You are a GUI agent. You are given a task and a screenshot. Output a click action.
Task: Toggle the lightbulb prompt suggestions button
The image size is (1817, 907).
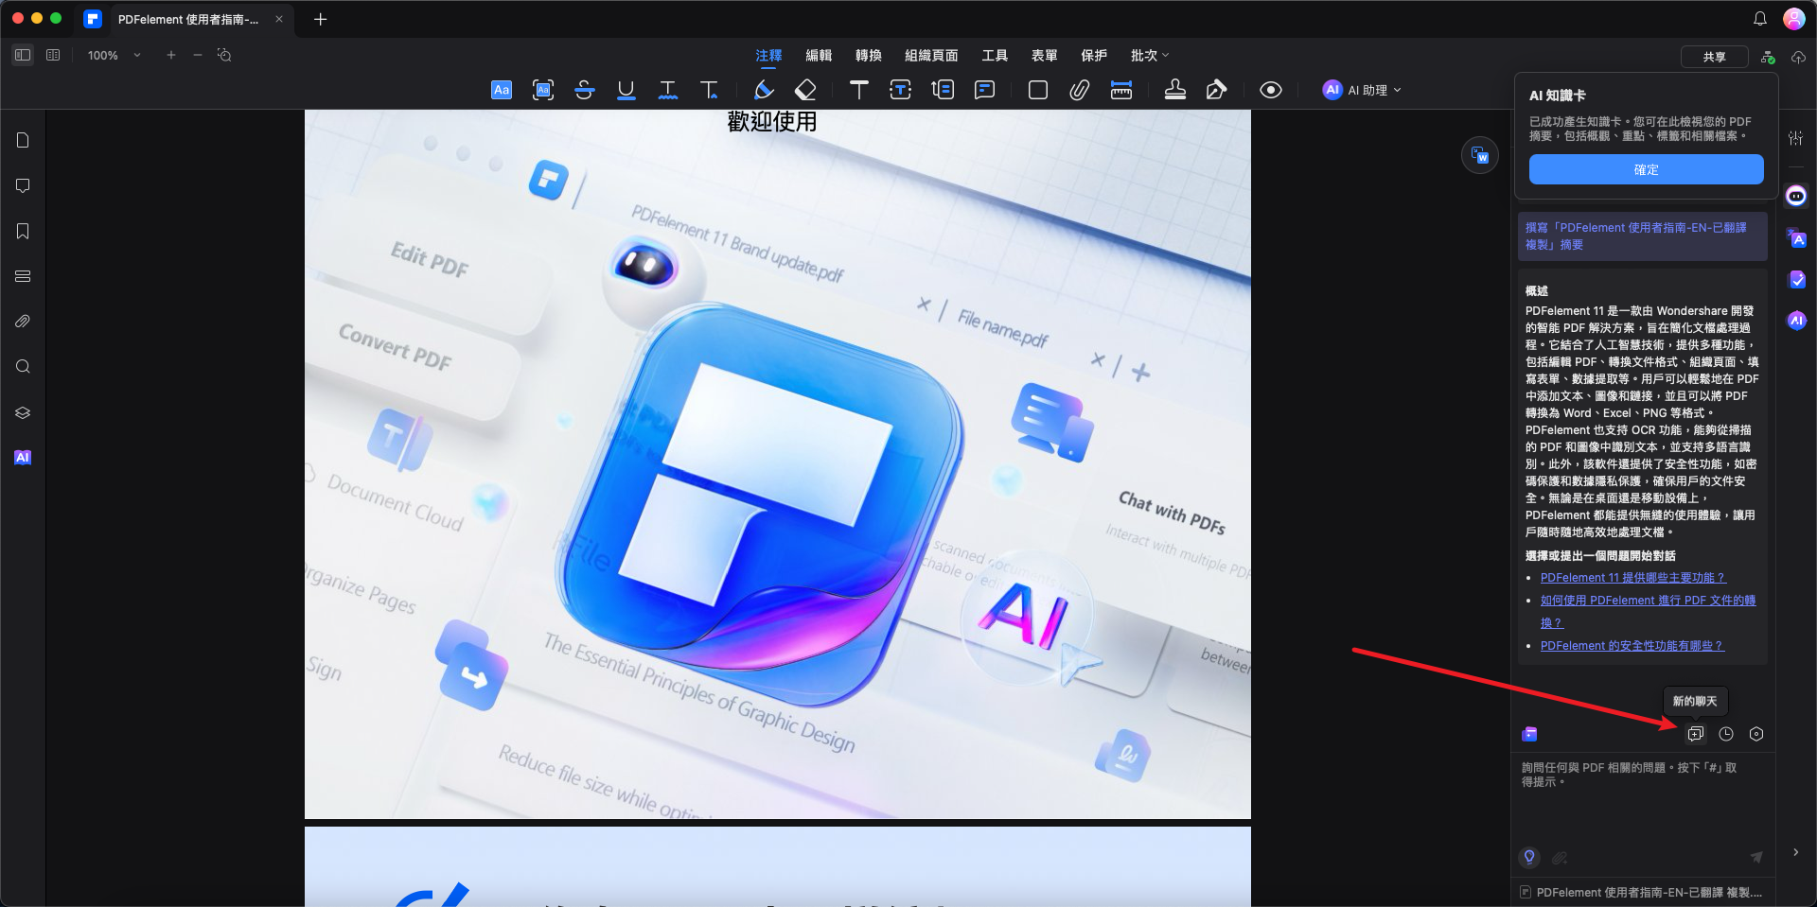pos(1529,857)
